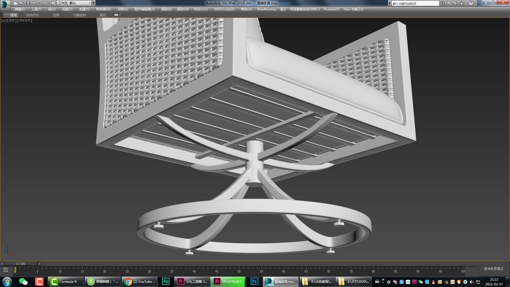510x287 pixels.
Task: Advance one frame with the next-frame arrow
Action: pos(40,264)
